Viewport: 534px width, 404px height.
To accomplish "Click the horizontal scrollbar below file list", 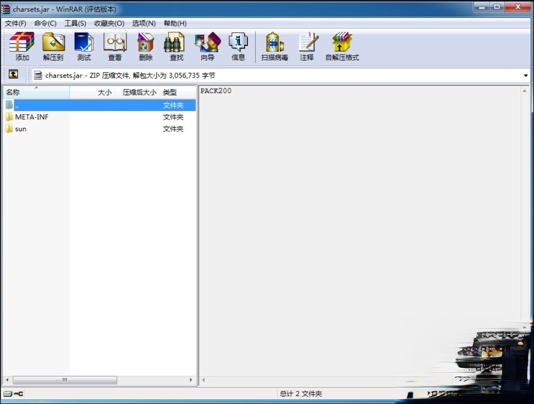I will (66, 380).
